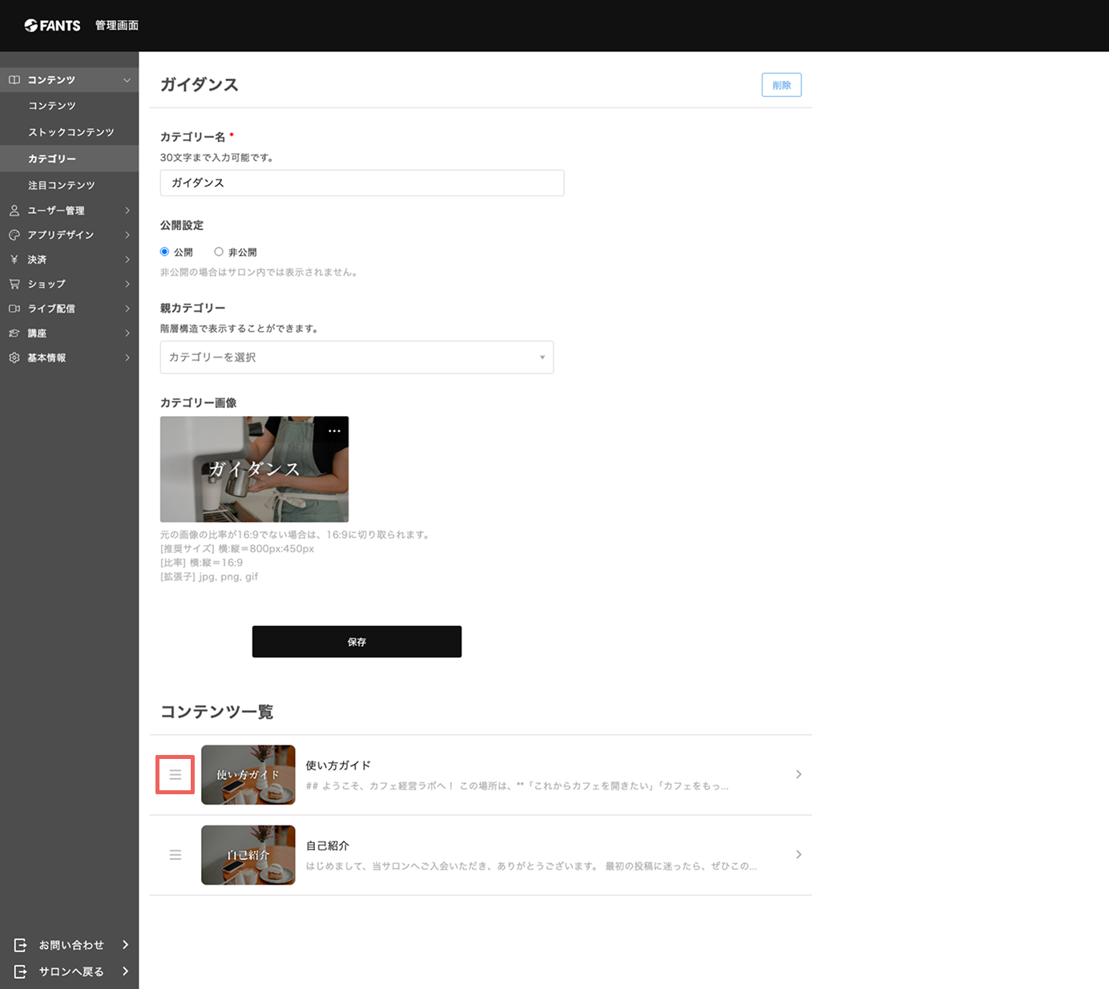This screenshot has height=989, width=1109.
Task: Open the カテゴリーを選択 parent category dropdown
Action: coord(357,357)
